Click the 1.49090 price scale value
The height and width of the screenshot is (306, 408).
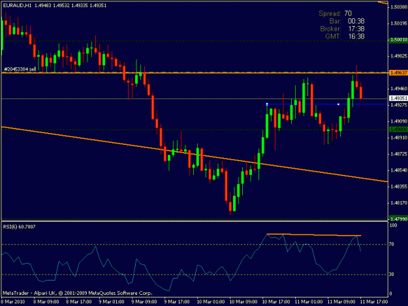coord(399,121)
